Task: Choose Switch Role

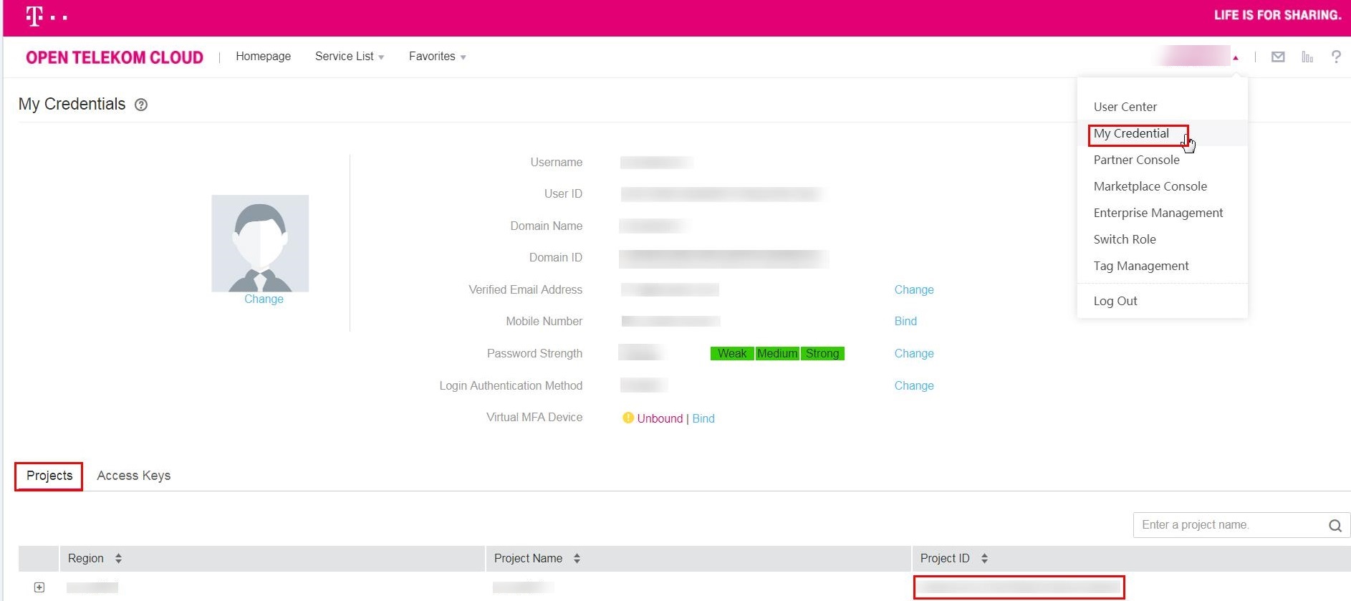Action: [x=1125, y=239]
